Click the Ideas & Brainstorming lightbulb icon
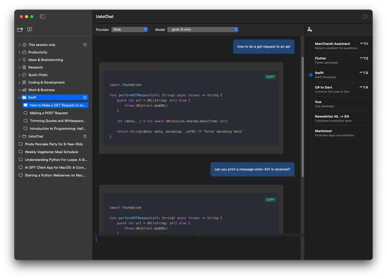Image resolution: width=387 pixels, height=279 pixels. (24, 60)
